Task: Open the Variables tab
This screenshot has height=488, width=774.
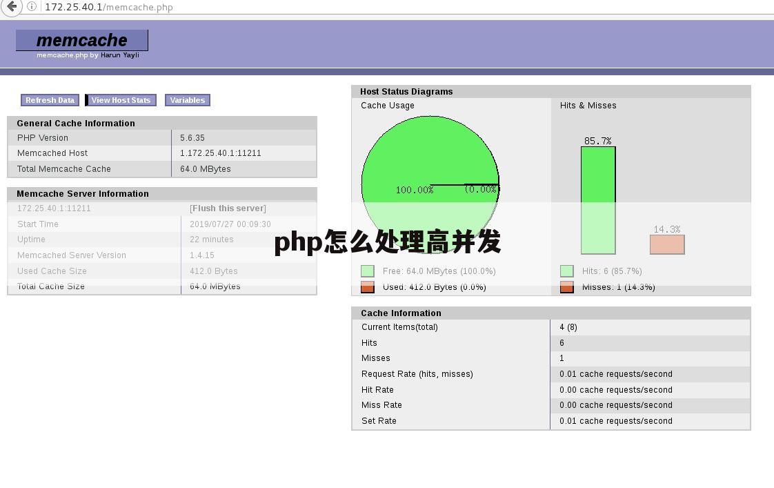Action: click(x=188, y=100)
